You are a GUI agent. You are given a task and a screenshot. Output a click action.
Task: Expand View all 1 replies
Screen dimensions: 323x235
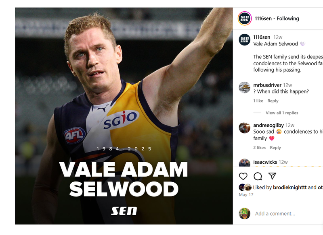[282, 113]
